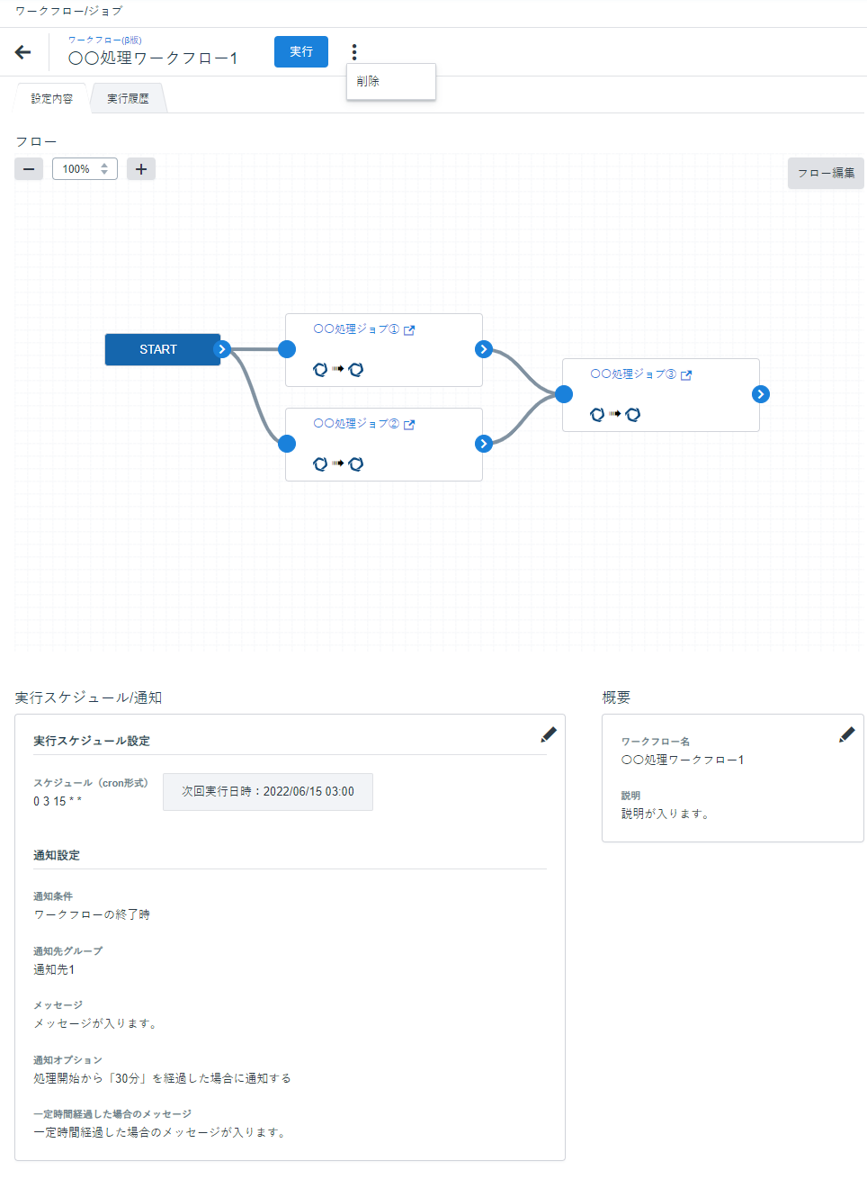This screenshot has height=1197, width=867.
Task: Click the START node output arrow port
Action: [222, 349]
